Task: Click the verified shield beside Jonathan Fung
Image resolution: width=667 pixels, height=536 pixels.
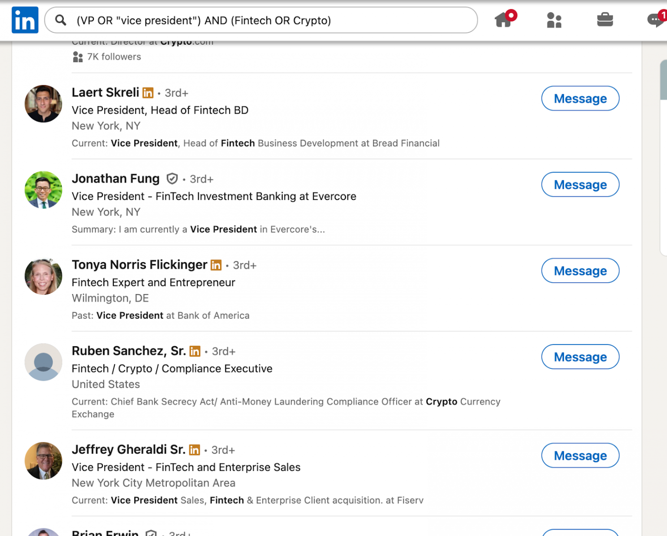Action: tap(172, 179)
